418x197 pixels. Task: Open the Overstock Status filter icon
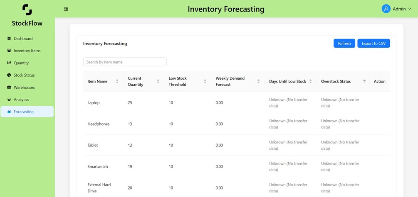tap(364, 81)
